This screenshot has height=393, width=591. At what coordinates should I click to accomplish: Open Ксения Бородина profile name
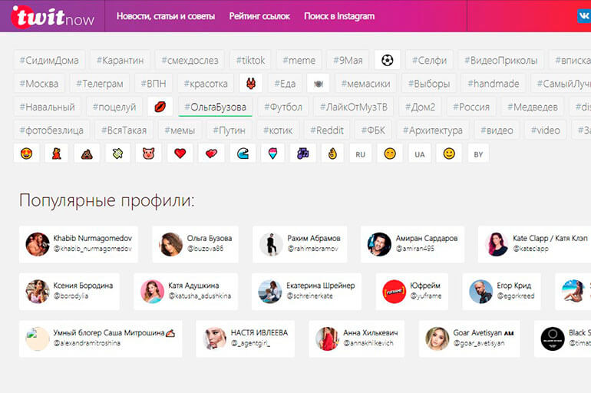(83, 286)
